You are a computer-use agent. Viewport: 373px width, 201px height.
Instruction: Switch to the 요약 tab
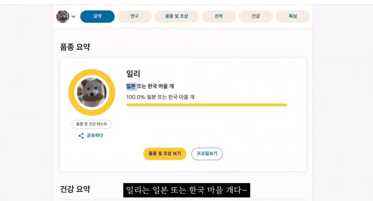(97, 17)
